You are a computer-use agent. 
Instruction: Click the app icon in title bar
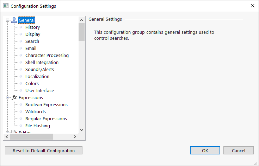pyautogui.click(x=6, y=6)
